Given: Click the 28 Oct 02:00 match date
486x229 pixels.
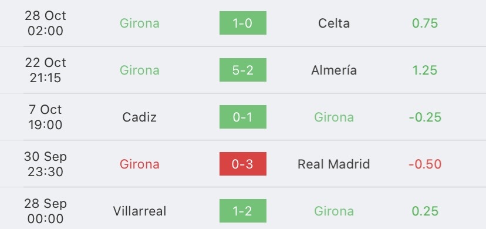Looking at the screenshot, I should (45, 23).
